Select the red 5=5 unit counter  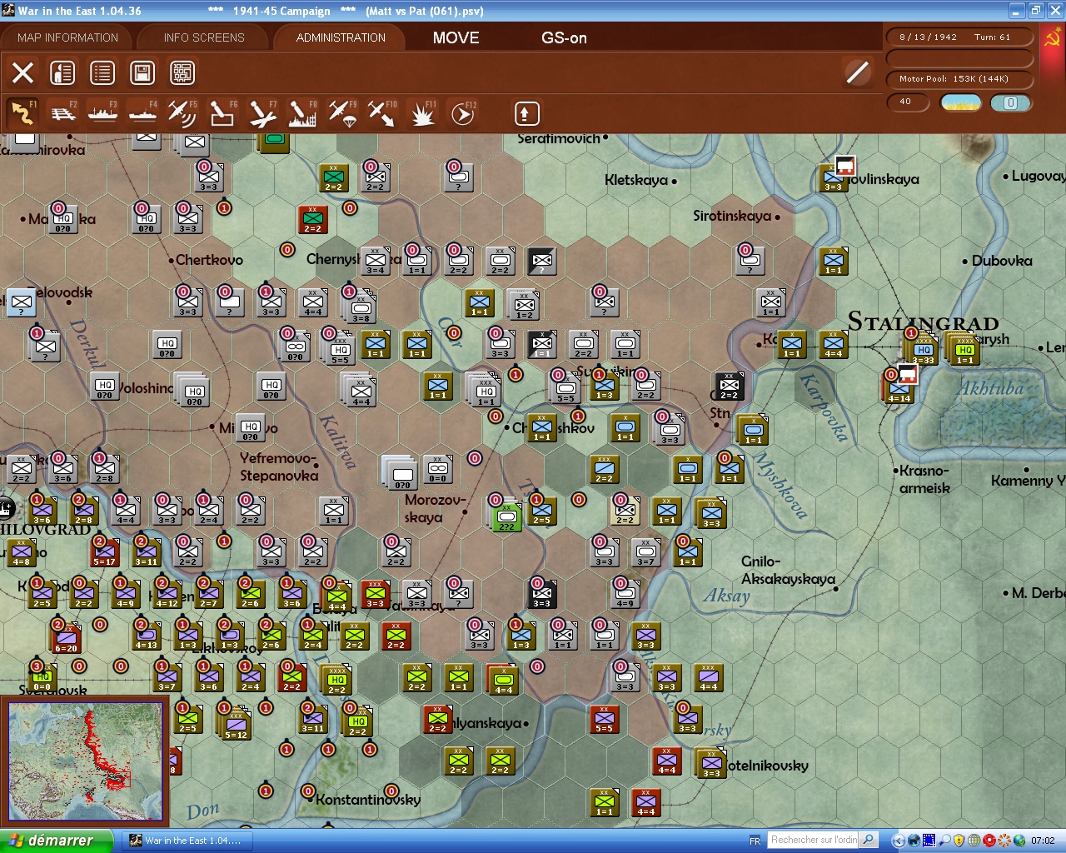tap(605, 719)
